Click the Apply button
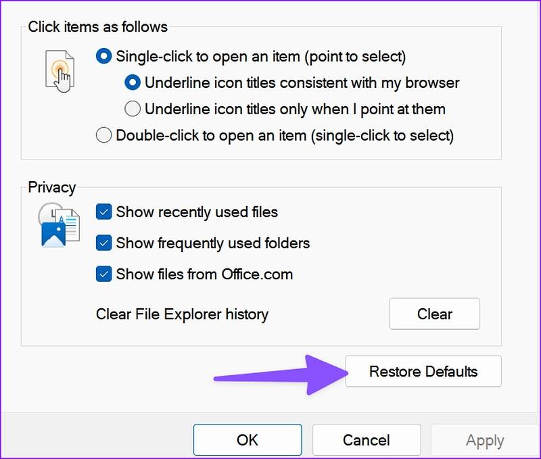541x459 pixels. click(x=484, y=439)
